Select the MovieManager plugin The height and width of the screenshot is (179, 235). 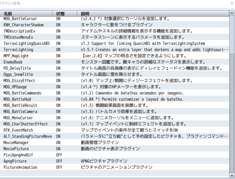(16, 143)
